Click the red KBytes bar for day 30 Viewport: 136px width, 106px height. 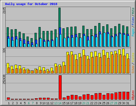pyautogui.click(x=124, y=96)
